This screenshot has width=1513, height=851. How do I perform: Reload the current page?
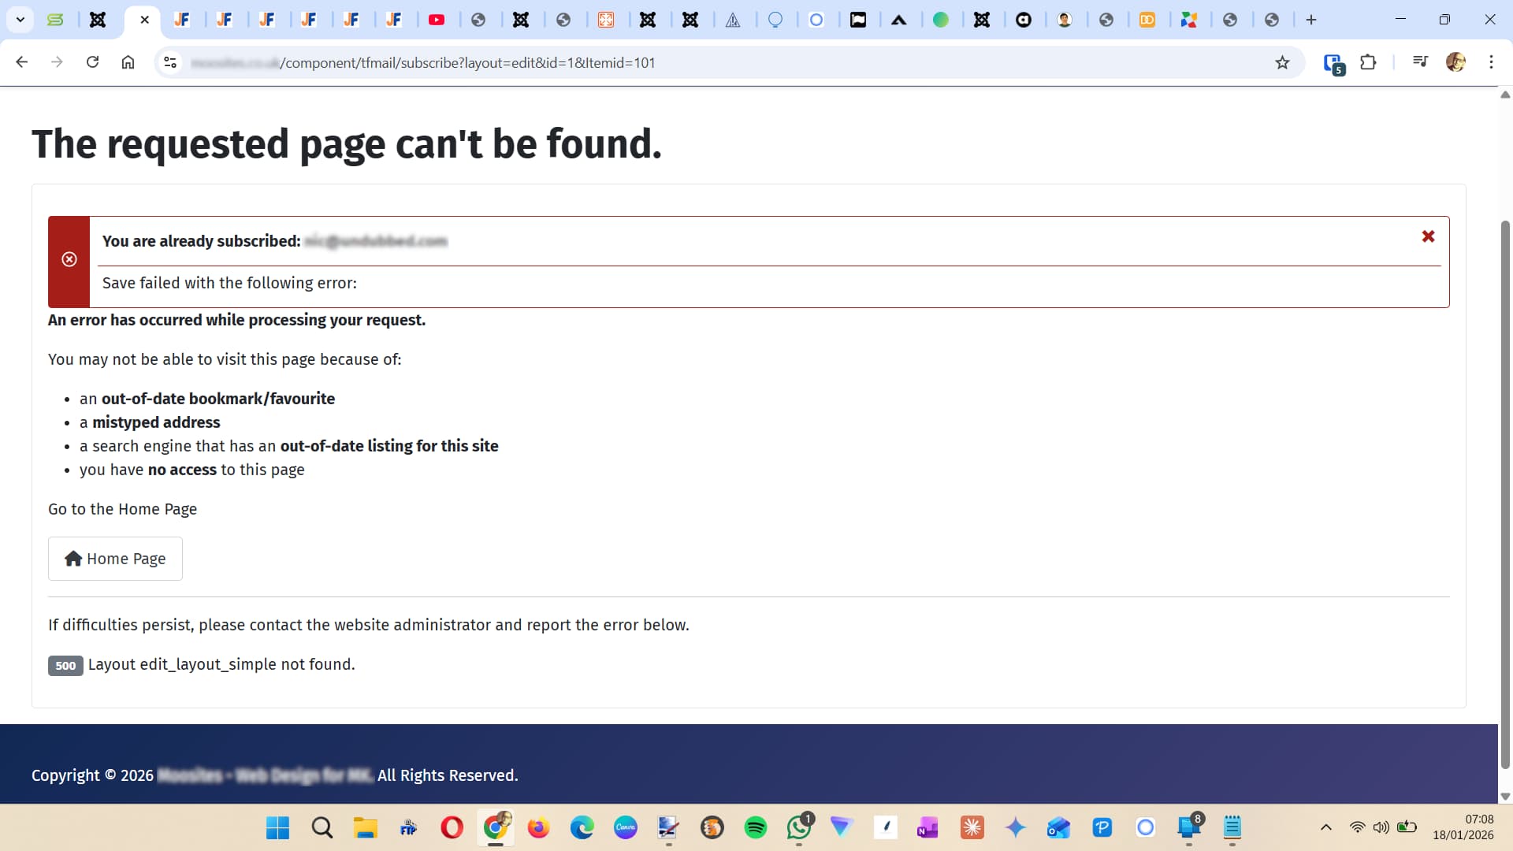pos(92,62)
